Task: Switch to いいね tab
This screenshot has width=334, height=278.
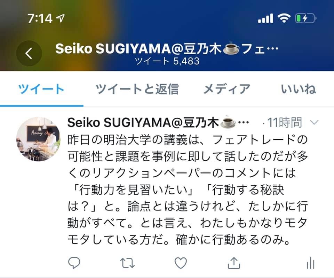Action: 298,89
